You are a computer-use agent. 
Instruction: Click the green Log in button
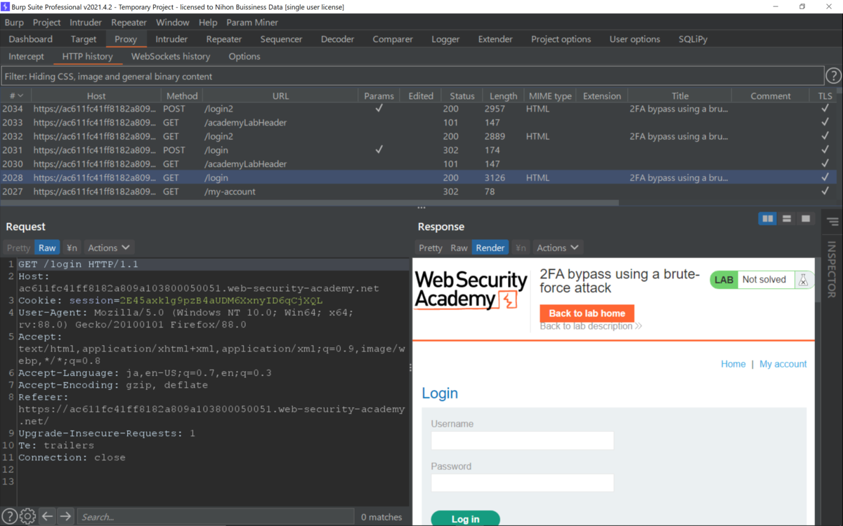(x=465, y=518)
